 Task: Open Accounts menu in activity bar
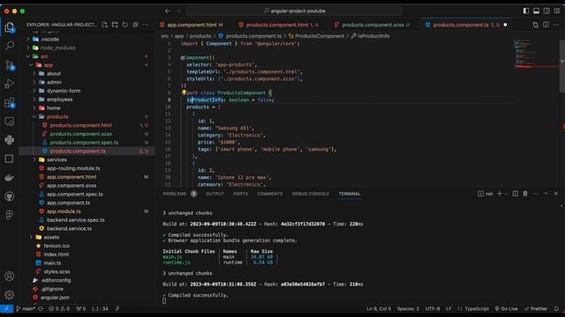click(10, 276)
